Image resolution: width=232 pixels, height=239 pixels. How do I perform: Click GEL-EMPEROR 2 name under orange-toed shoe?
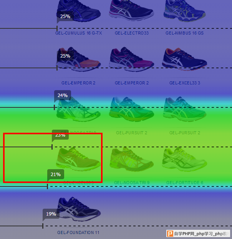point(78,83)
